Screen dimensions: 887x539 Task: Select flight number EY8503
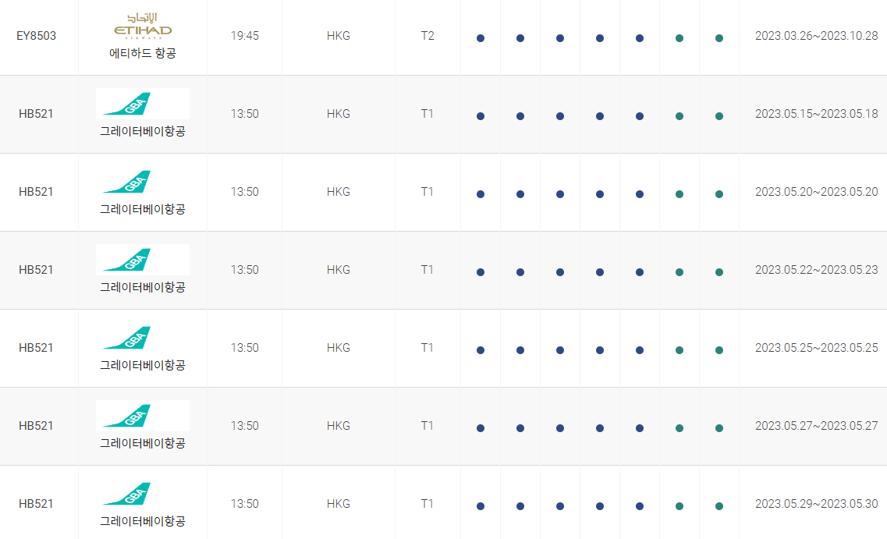(x=36, y=36)
